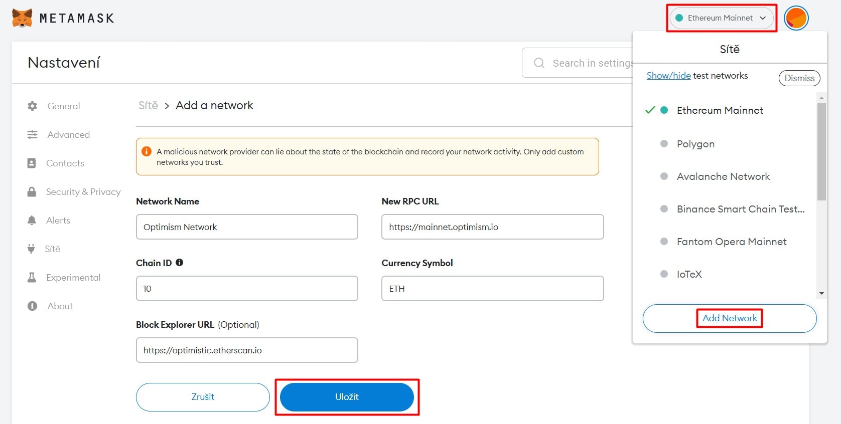The width and height of the screenshot is (841, 424).
Task: Click the Security & Privacy lock icon
Action: click(32, 192)
